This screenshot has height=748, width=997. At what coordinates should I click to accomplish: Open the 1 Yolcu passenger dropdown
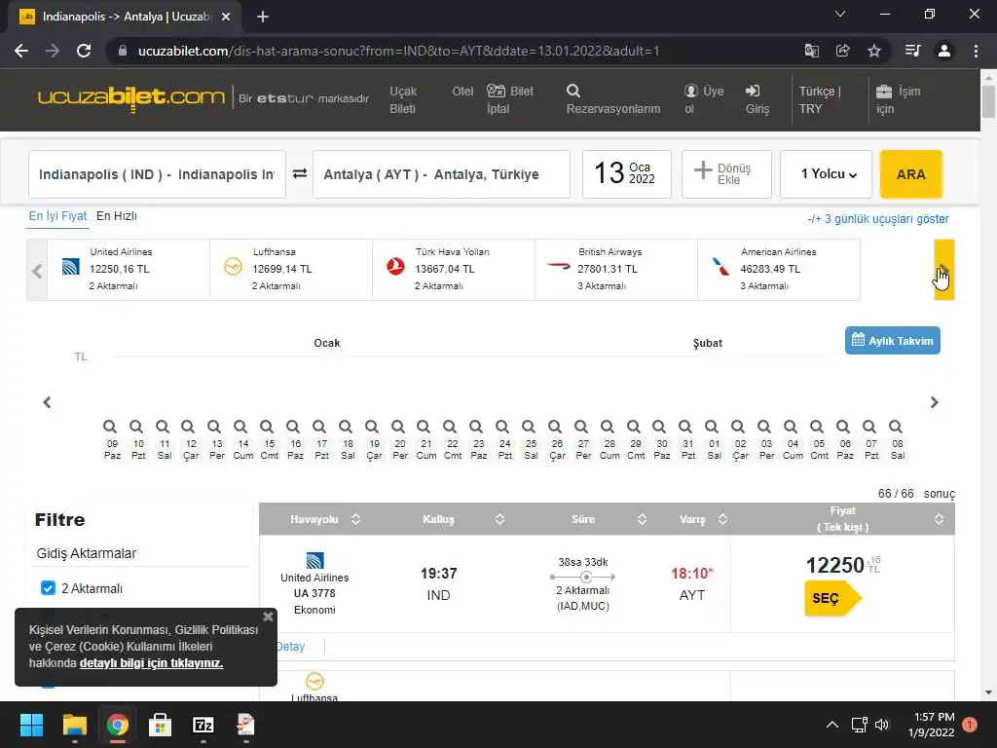(x=826, y=173)
